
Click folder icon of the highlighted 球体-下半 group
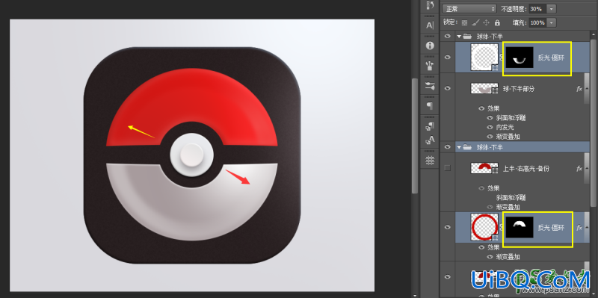click(466, 146)
